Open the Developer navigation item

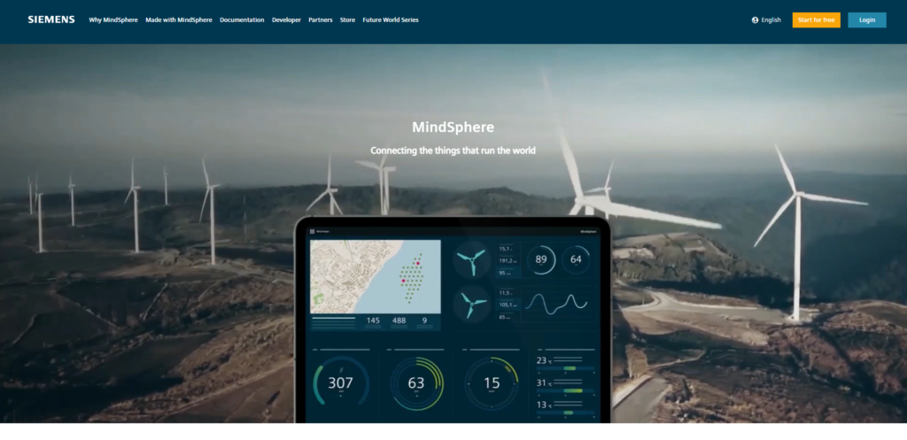coord(286,19)
